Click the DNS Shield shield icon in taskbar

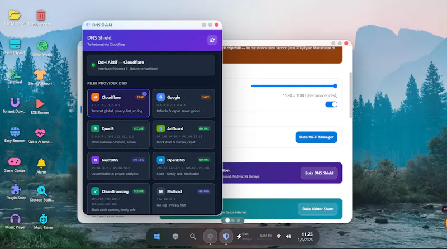[226, 237]
